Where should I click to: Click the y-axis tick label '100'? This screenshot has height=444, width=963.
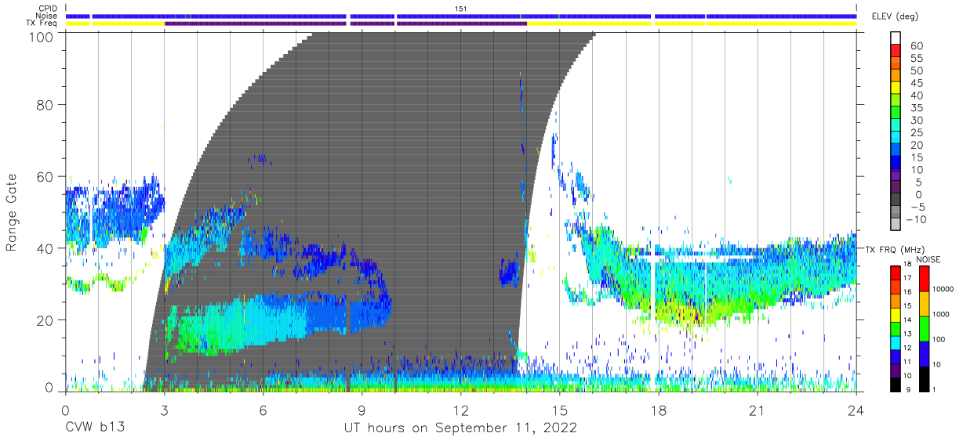tap(42, 37)
